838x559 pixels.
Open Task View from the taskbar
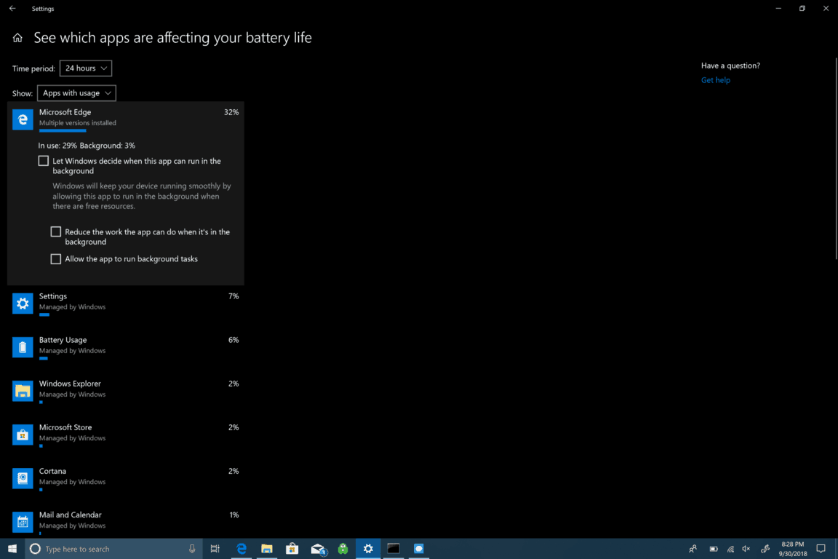[x=215, y=549]
